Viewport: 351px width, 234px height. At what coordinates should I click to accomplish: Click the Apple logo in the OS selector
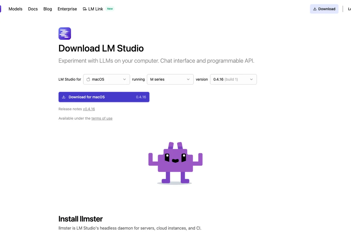(x=88, y=79)
